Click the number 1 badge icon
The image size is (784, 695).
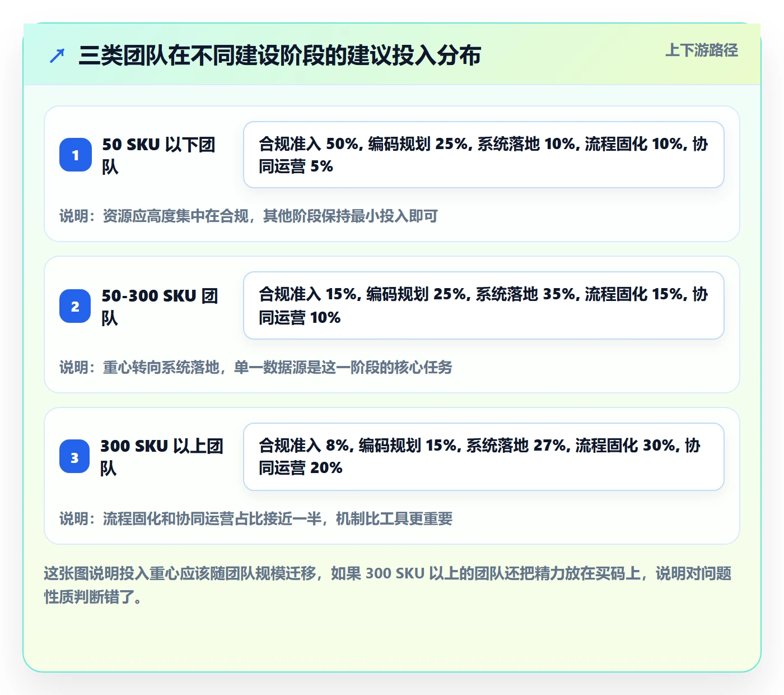(x=76, y=155)
